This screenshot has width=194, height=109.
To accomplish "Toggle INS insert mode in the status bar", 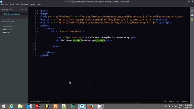I will pyautogui.click(x=165, y=102).
